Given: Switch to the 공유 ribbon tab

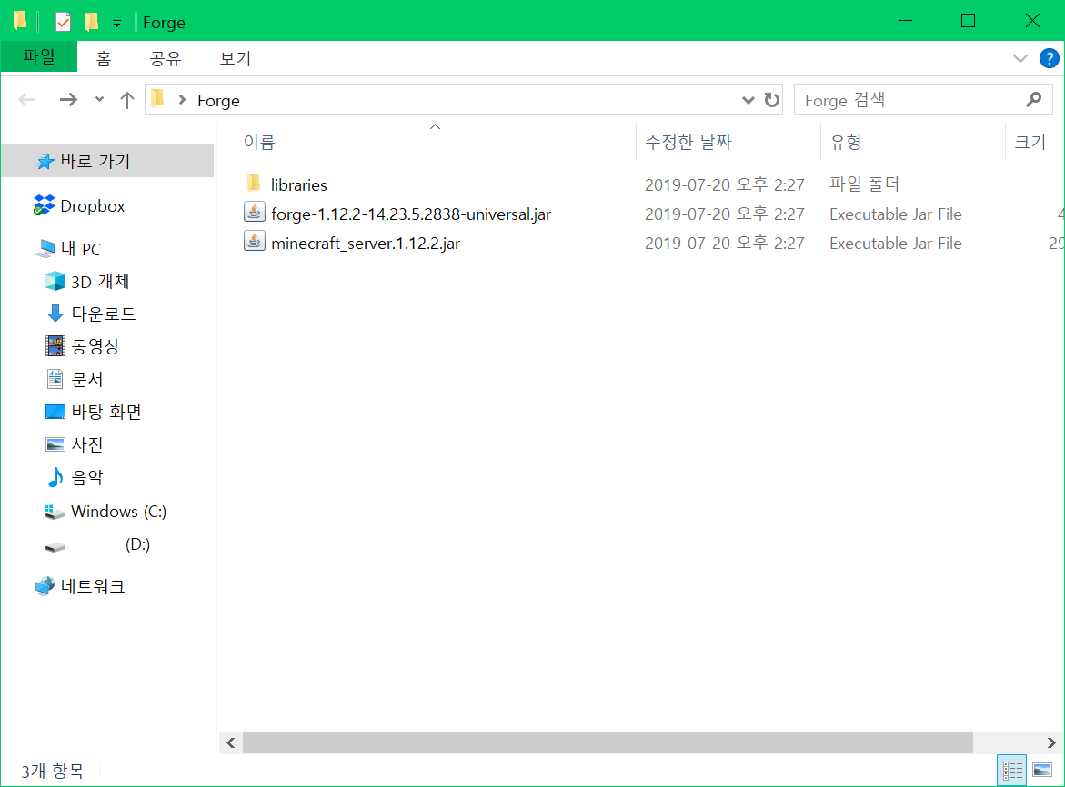Looking at the screenshot, I should 165,58.
